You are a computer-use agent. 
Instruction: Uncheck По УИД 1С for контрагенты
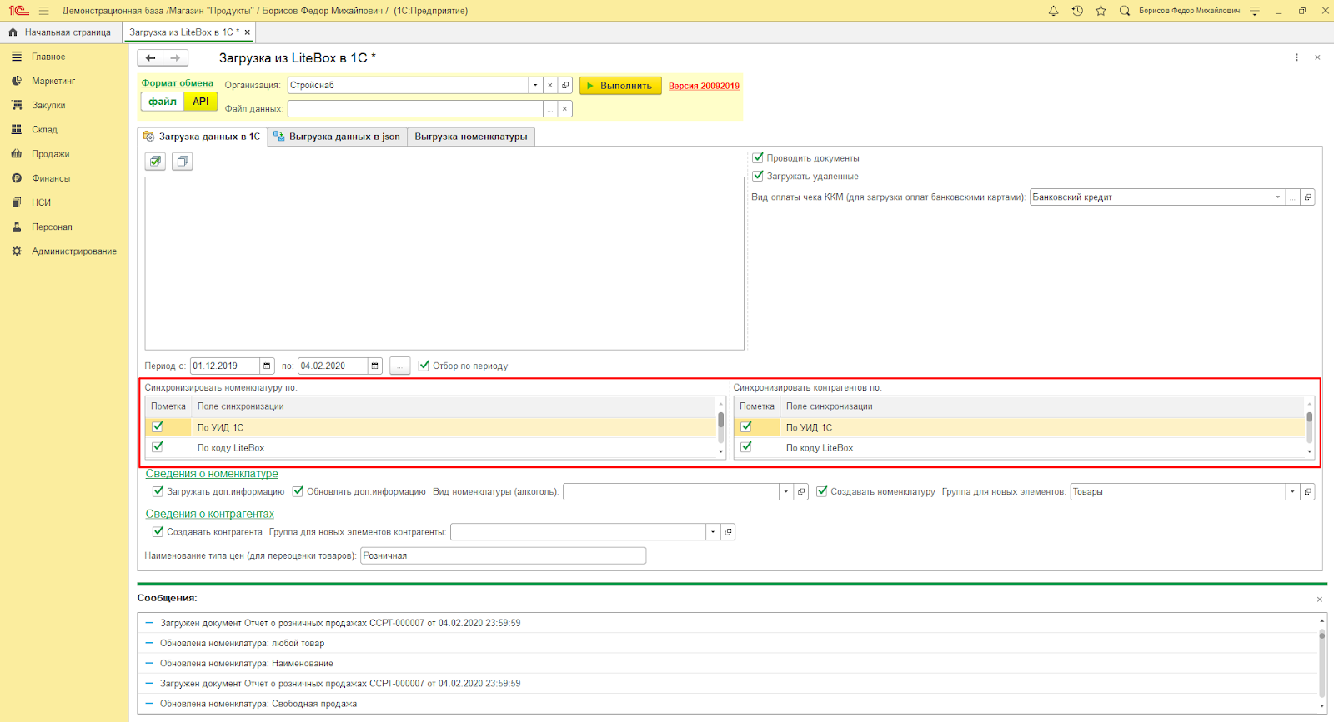click(746, 426)
